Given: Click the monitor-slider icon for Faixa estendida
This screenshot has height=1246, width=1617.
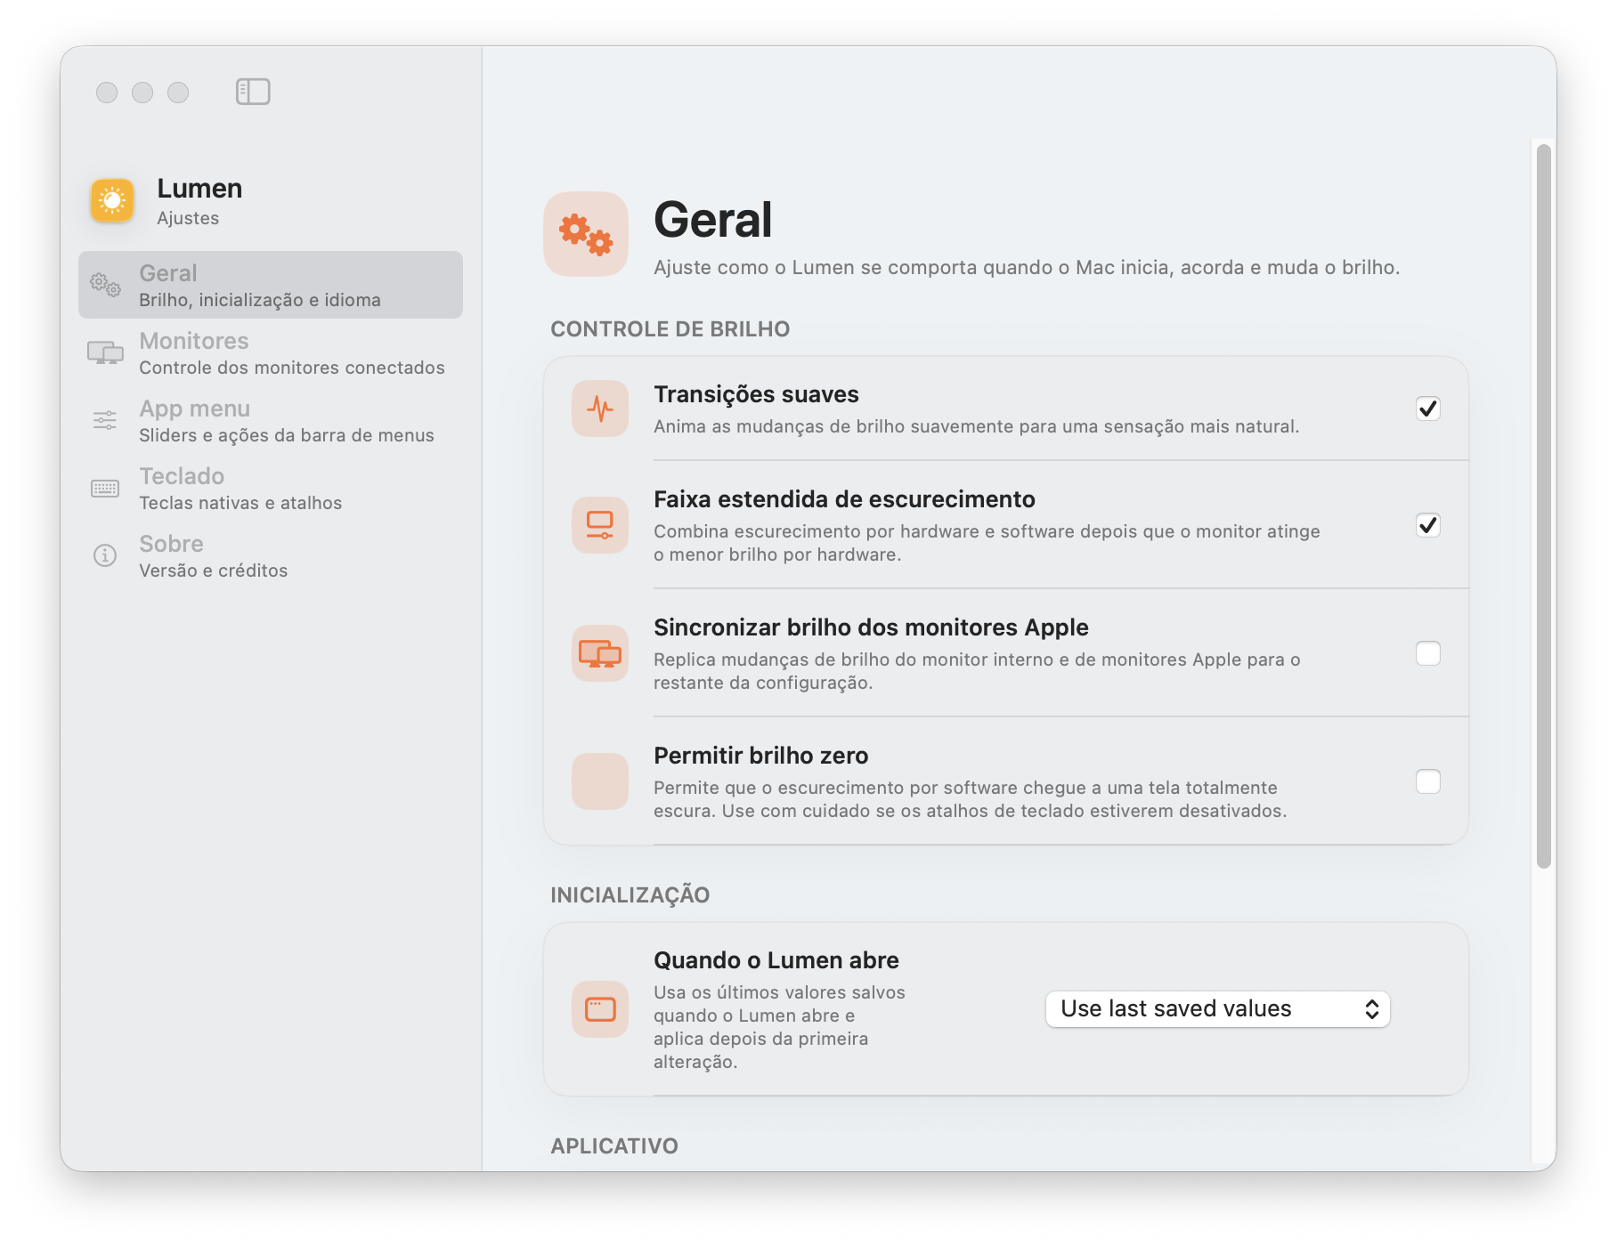Looking at the screenshot, I should 600,525.
